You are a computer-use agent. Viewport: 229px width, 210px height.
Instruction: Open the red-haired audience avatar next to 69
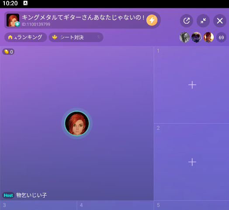click(x=208, y=37)
